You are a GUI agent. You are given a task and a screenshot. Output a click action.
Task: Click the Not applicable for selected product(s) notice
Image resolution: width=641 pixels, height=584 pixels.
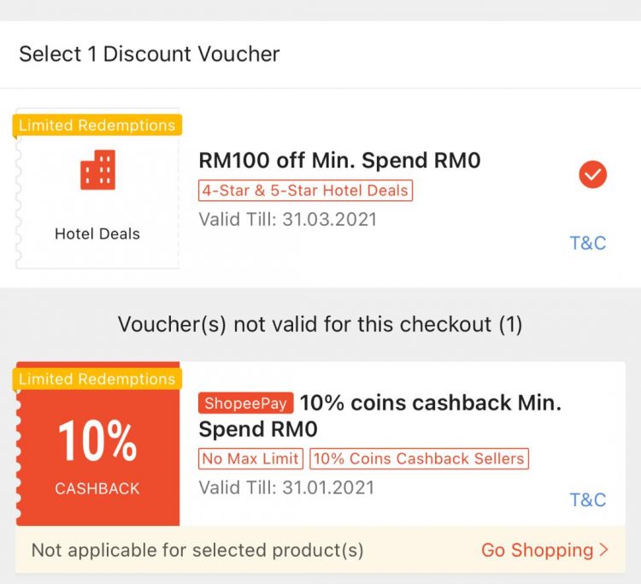tap(197, 550)
